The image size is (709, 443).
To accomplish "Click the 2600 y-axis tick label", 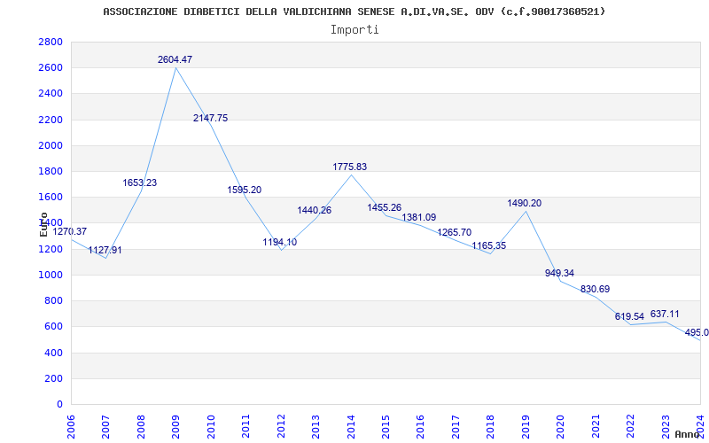I will pyautogui.click(x=51, y=68).
